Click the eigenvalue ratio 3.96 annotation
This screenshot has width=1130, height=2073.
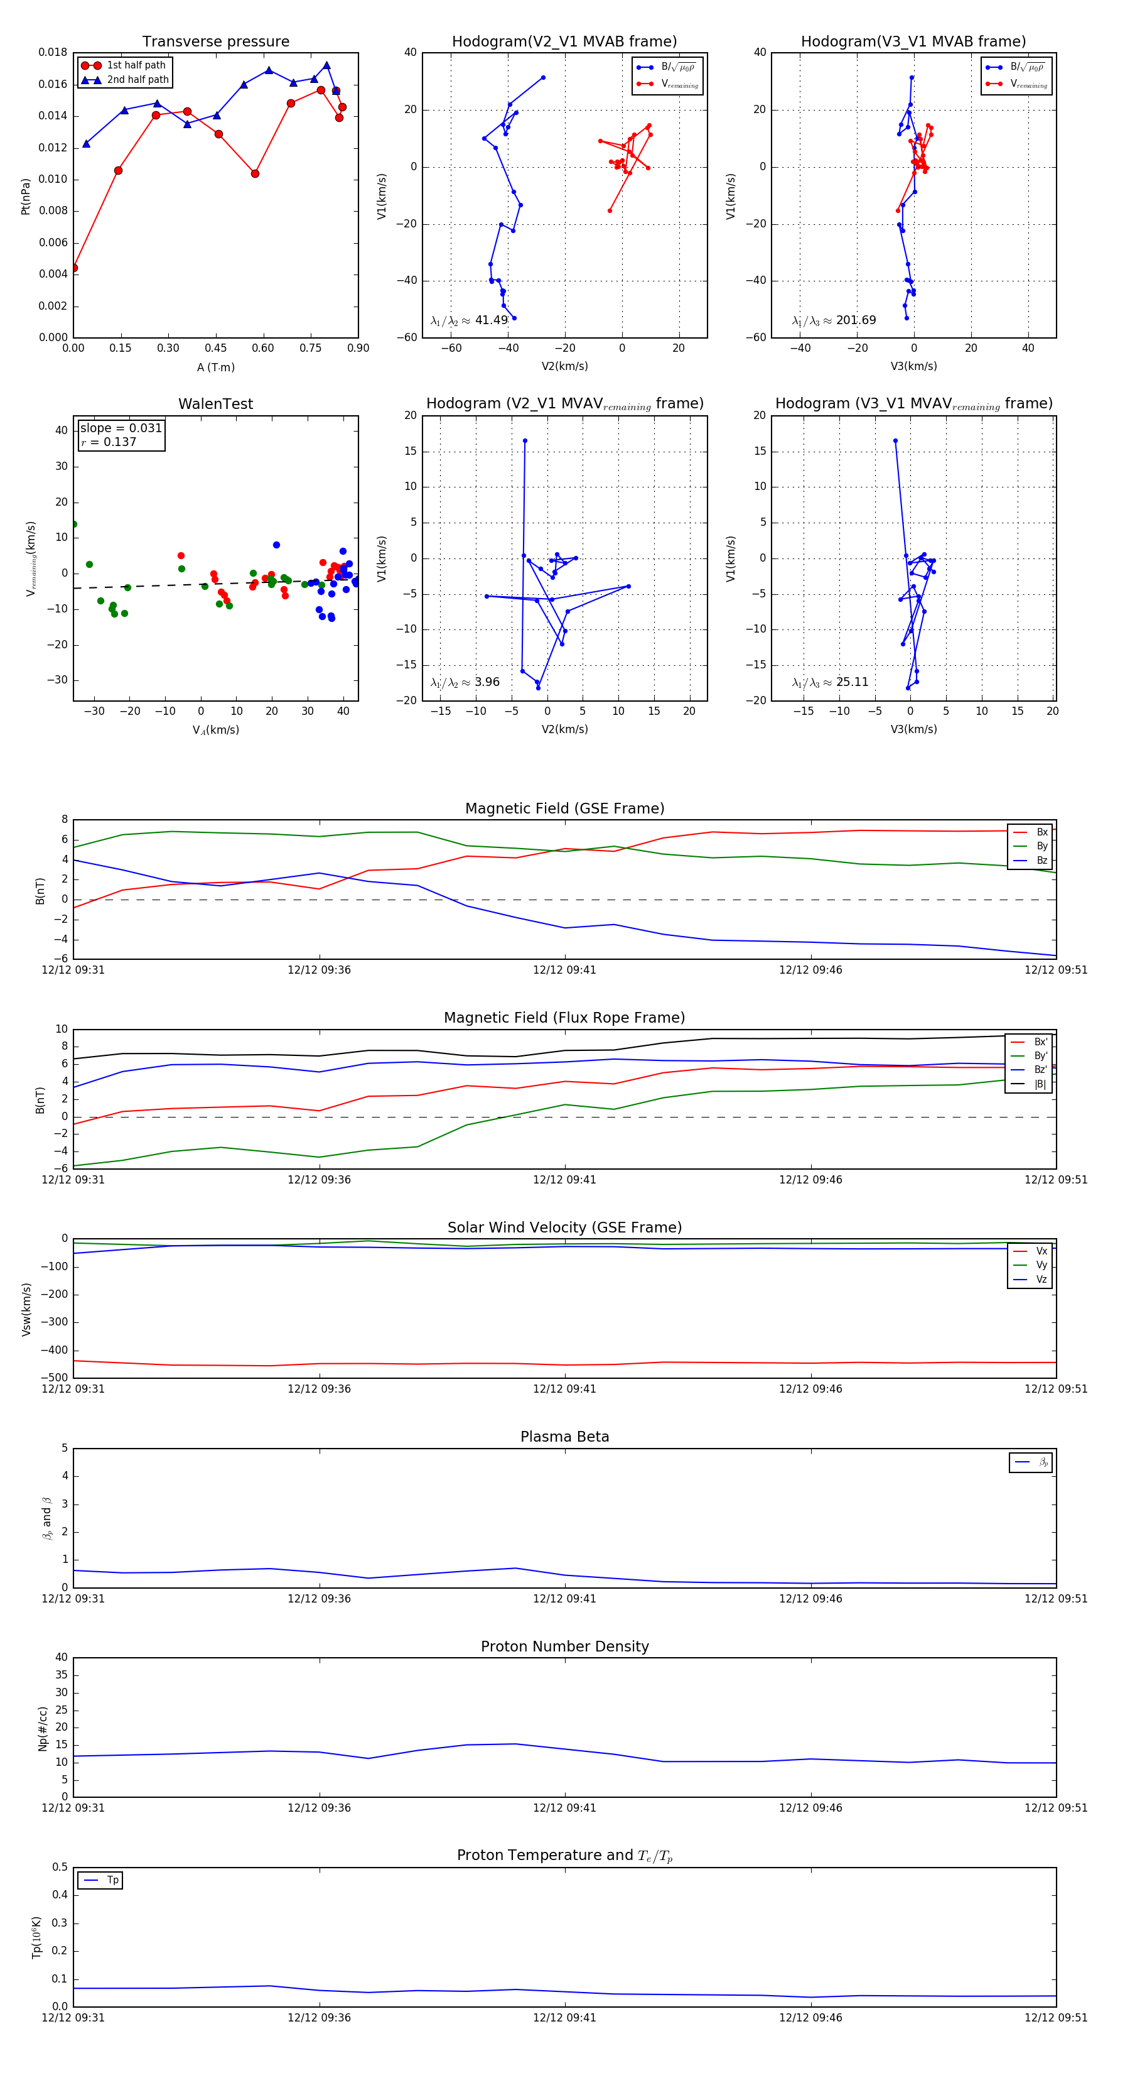[465, 682]
